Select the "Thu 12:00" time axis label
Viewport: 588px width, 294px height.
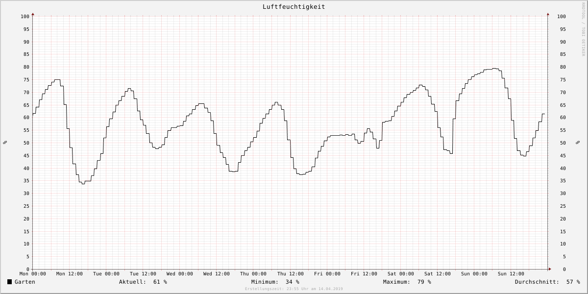click(x=291, y=274)
